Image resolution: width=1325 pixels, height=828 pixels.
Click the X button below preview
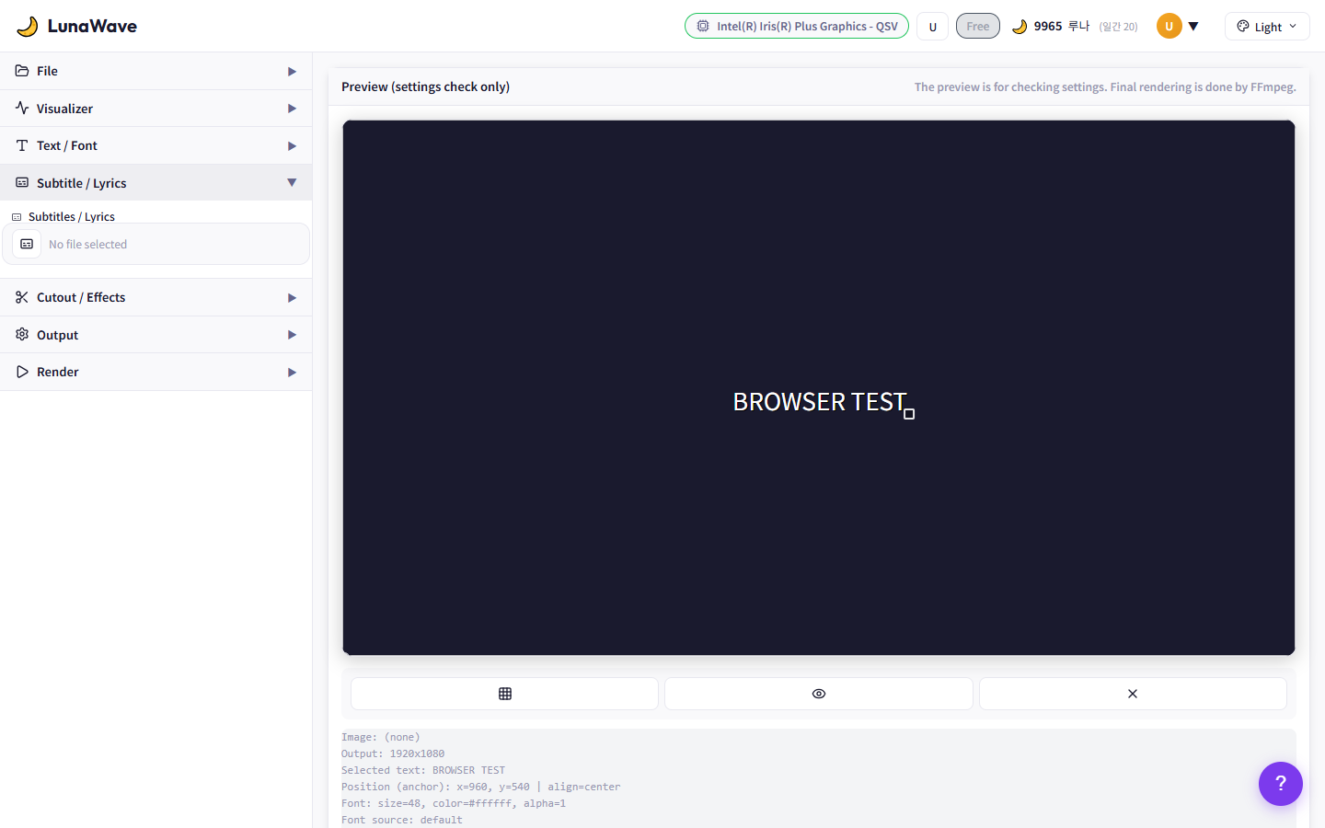coord(1132,694)
